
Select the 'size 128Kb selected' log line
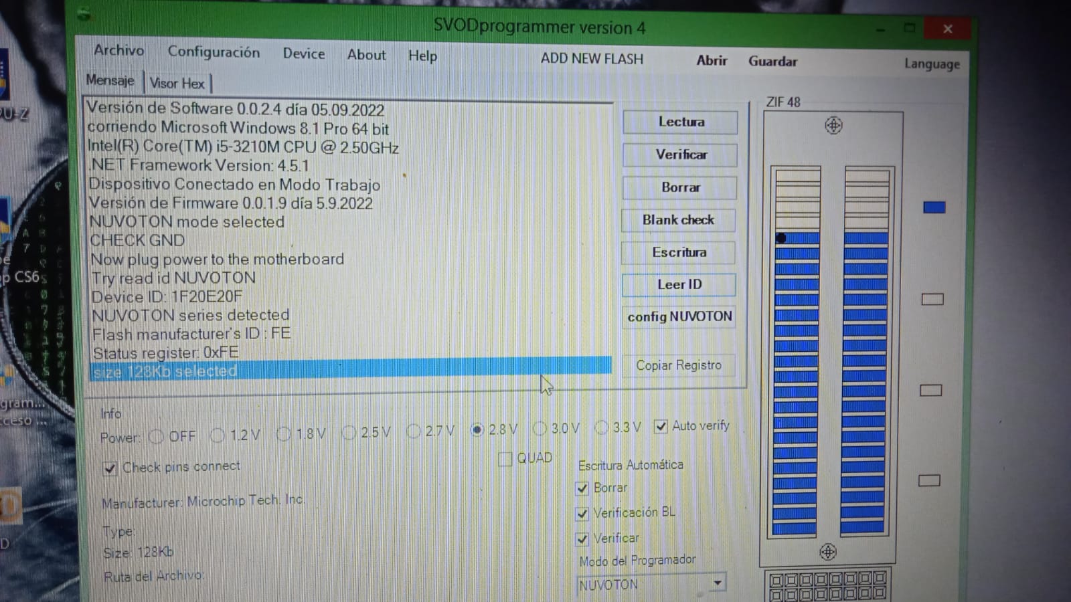(x=351, y=371)
